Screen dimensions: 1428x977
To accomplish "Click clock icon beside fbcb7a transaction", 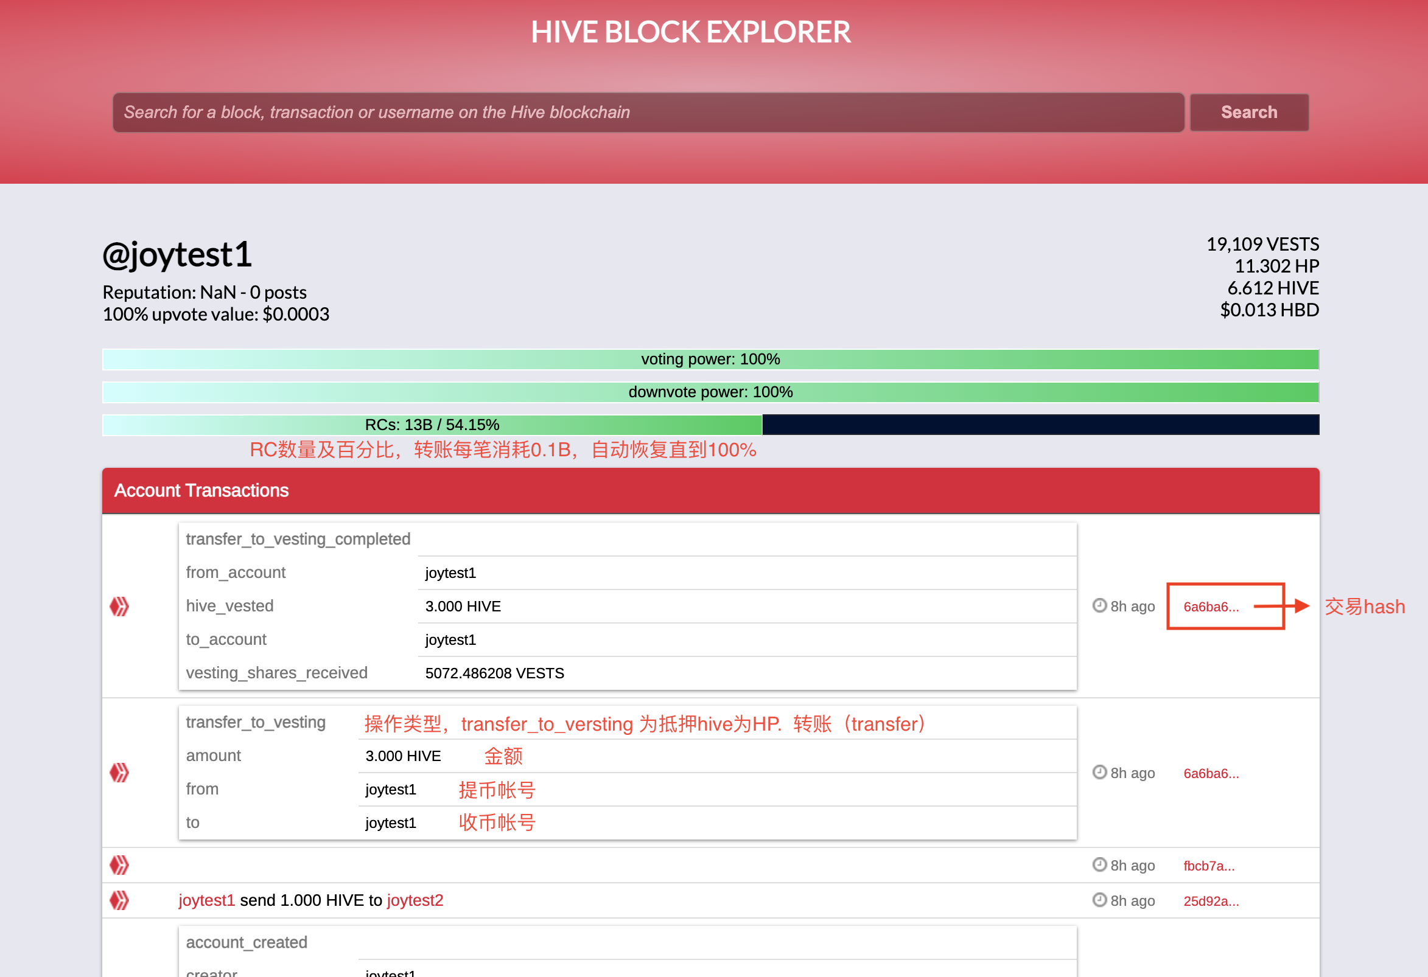I will (x=1099, y=864).
